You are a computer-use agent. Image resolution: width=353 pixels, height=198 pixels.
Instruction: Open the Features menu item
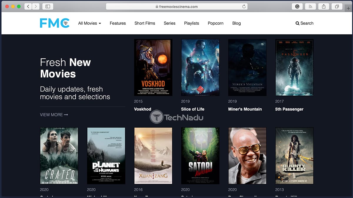click(x=118, y=23)
